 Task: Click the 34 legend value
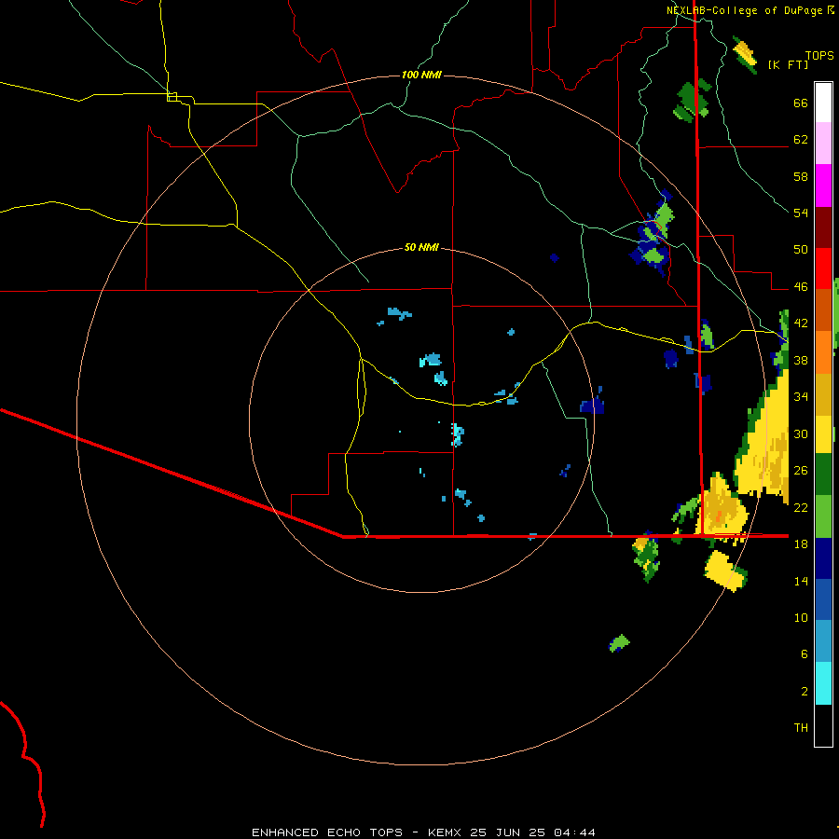click(x=801, y=397)
